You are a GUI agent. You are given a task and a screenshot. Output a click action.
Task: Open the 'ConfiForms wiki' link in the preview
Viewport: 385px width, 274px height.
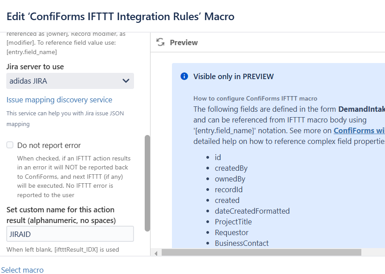(x=360, y=130)
